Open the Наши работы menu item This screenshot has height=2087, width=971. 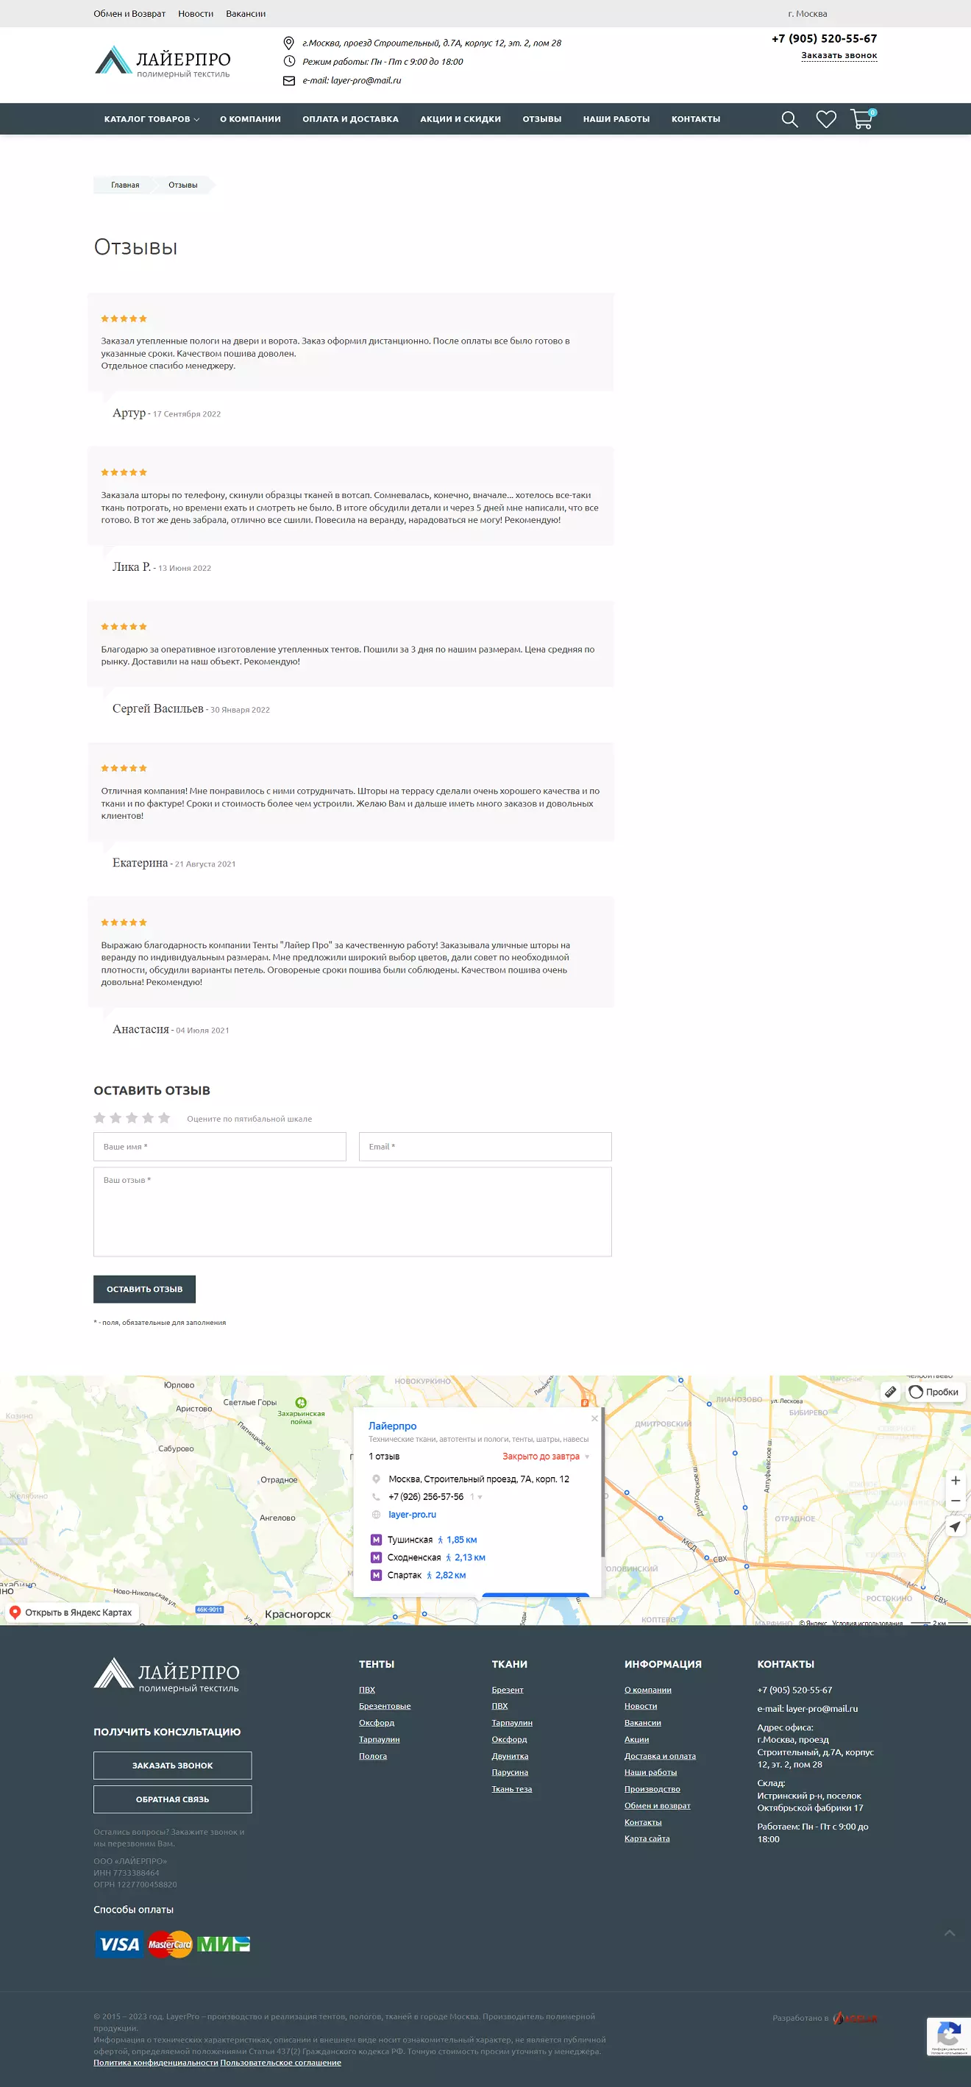pos(616,119)
